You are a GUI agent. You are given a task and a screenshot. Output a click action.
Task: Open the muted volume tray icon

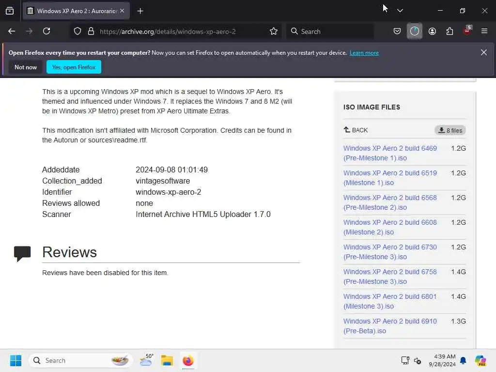coord(418,360)
